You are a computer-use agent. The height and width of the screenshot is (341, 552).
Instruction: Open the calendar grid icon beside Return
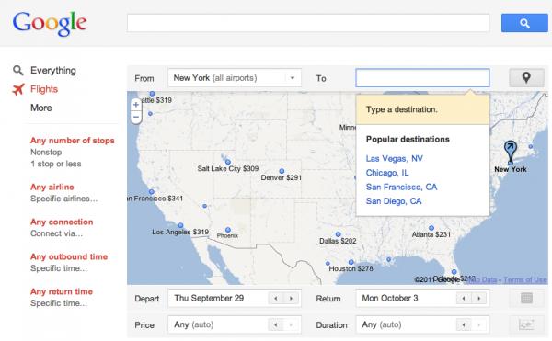coord(526,298)
